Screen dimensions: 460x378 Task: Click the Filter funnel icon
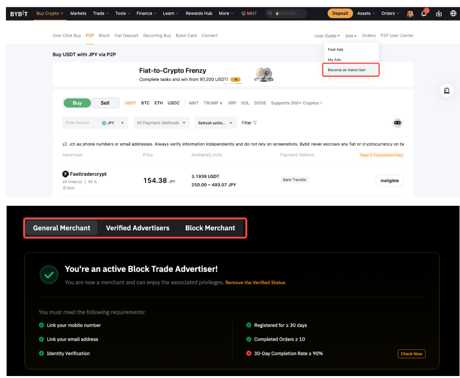coord(255,123)
